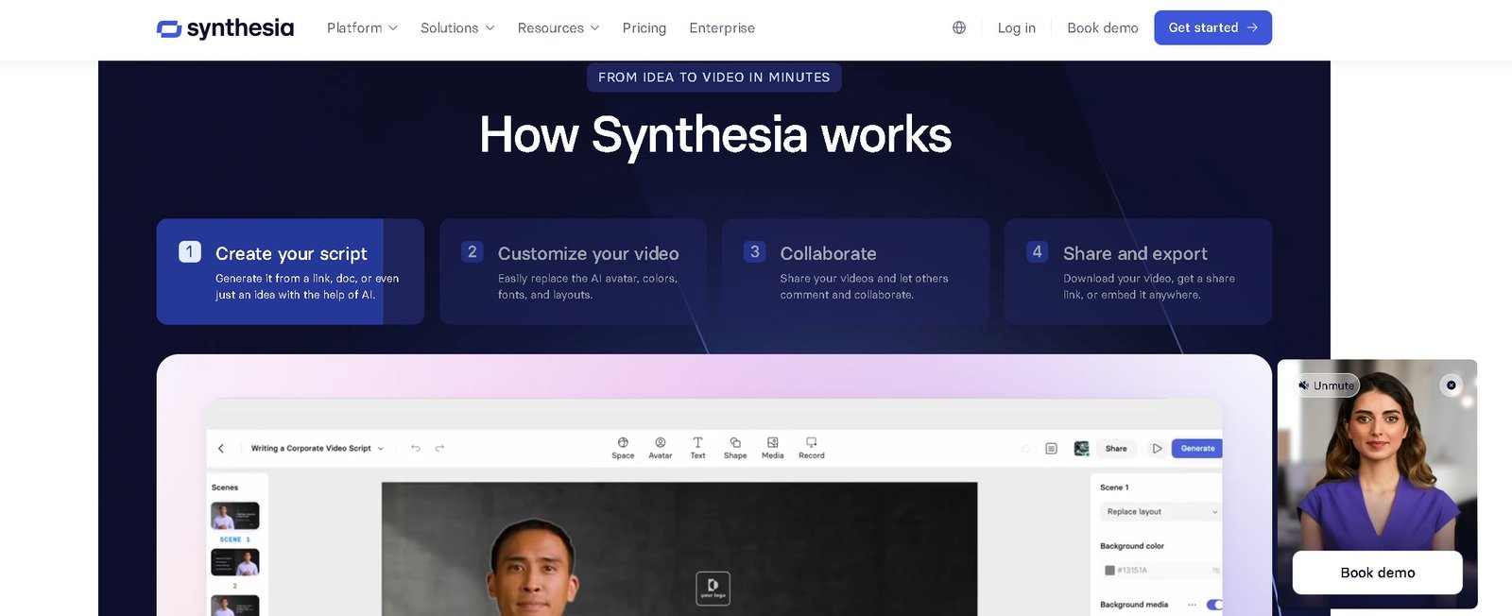This screenshot has height=616, width=1512.
Task: Click the undo arrow in the editor
Action: (x=416, y=448)
